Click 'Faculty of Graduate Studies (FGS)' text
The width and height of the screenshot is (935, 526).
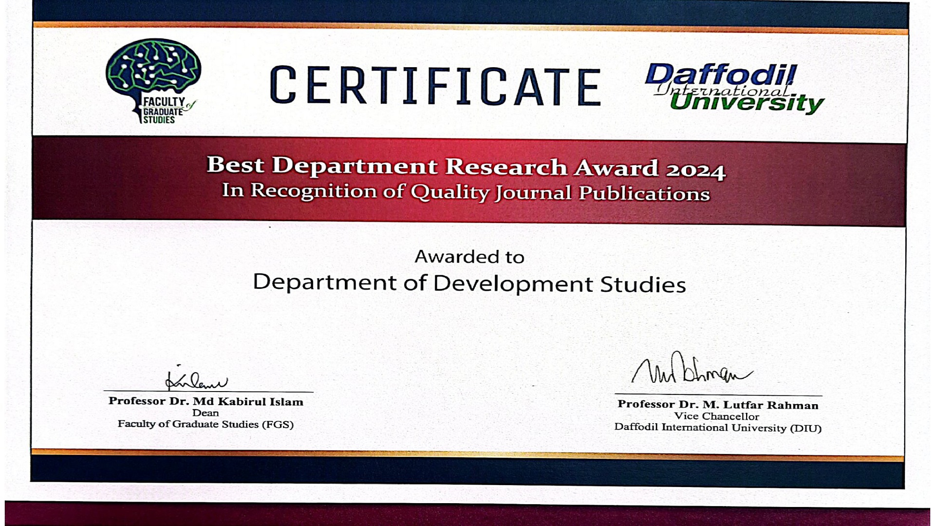point(206,424)
